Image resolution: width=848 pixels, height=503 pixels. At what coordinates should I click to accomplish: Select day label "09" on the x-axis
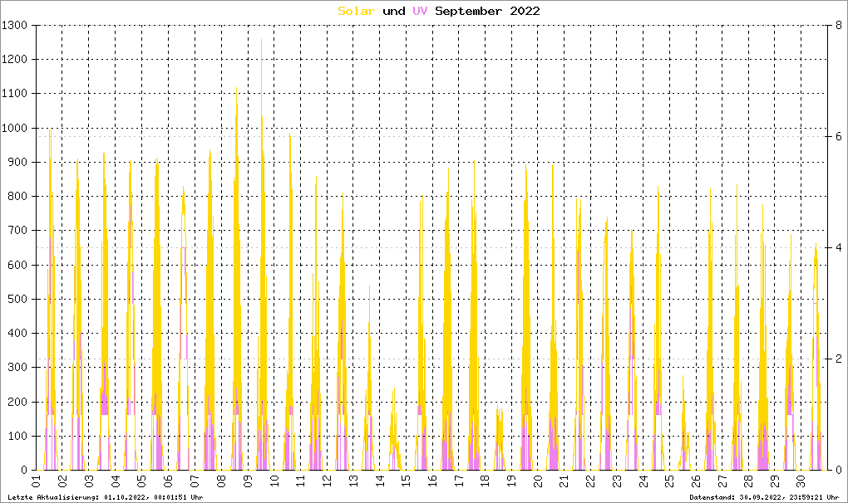pos(247,481)
